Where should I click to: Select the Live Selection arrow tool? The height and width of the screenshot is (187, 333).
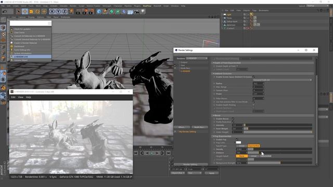point(19,11)
